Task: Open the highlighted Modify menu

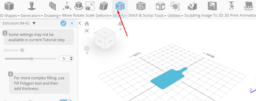Action: point(120,9)
